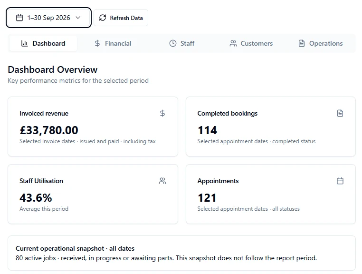Open the Financial tab
The height and width of the screenshot is (274, 362).
coord(113,43)
